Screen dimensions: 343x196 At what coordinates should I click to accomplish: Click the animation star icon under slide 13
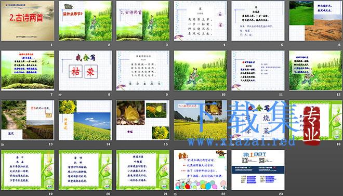pyautogui.click(x=3, y=145)
